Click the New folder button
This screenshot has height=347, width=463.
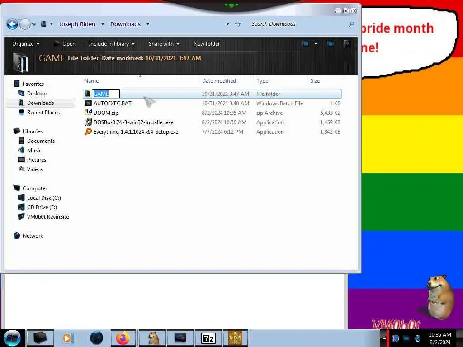[207, 44]
